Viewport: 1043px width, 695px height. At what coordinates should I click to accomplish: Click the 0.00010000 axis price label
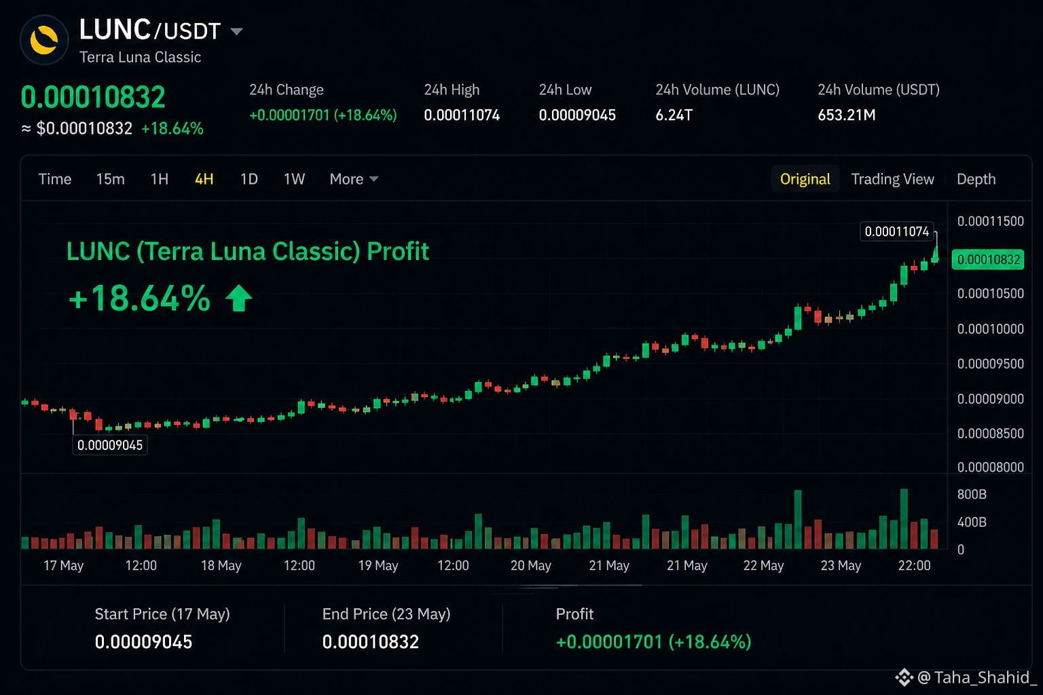click(990, 329)
